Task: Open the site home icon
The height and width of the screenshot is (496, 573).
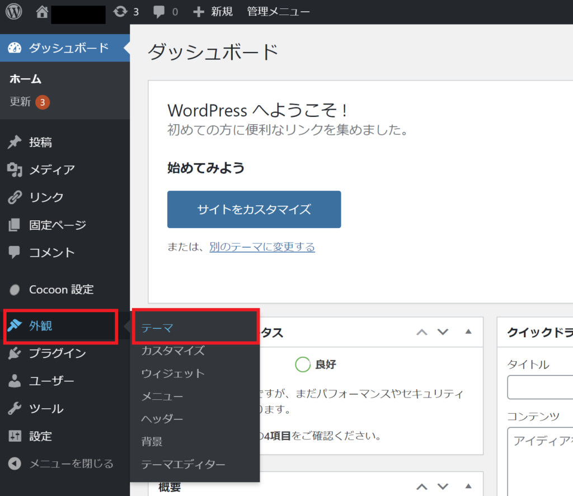Action: click(x=42, y=12)
